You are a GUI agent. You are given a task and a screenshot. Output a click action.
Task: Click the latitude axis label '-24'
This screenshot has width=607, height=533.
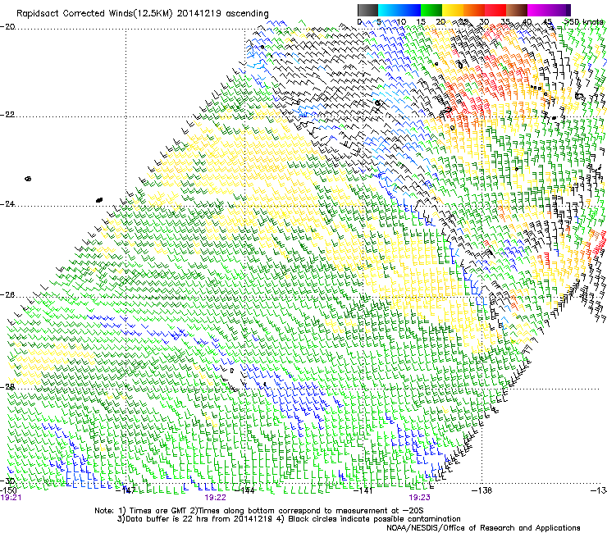pos(7,203)
